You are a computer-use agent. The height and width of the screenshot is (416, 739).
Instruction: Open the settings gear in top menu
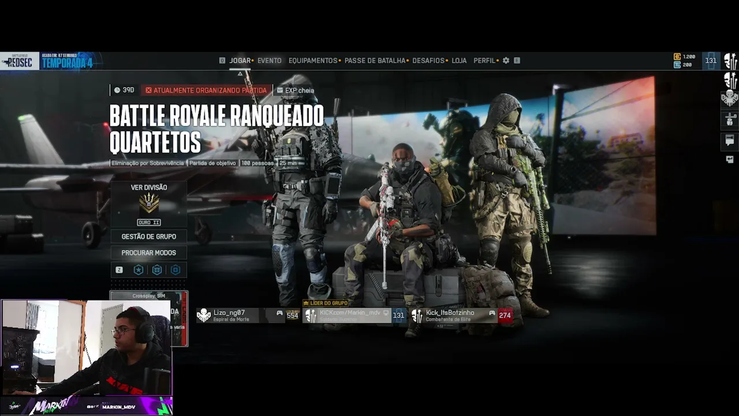pos(506,60)
